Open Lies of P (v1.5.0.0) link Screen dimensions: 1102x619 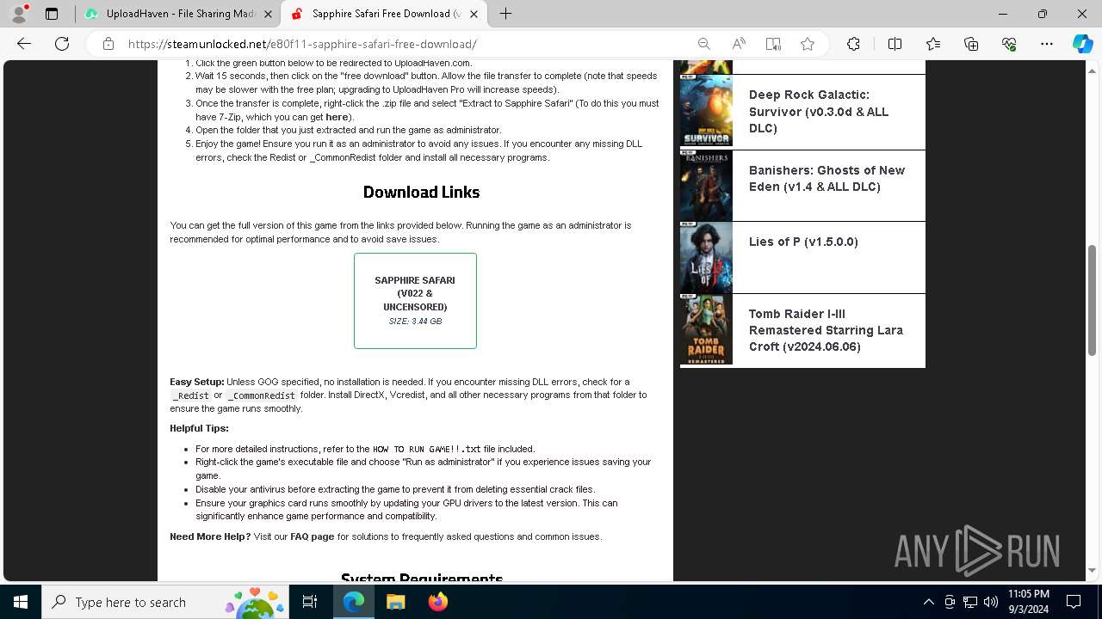[803, 242]
